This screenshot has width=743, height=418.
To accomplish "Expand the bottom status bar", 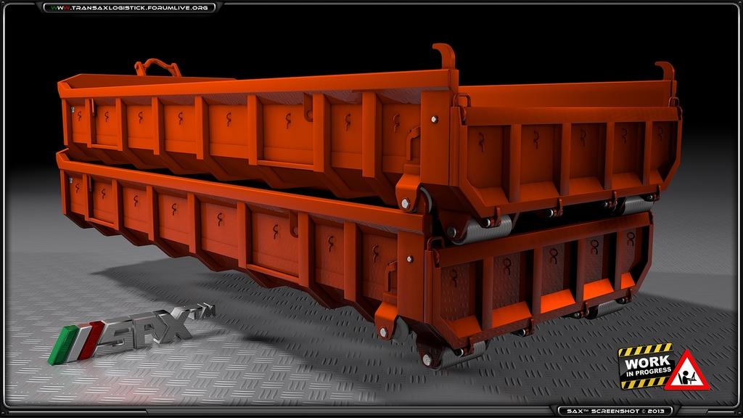I will pyautogui.click(x=371, y=409).
